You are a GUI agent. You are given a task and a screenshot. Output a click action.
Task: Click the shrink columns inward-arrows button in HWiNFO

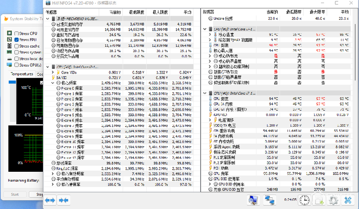63,200
